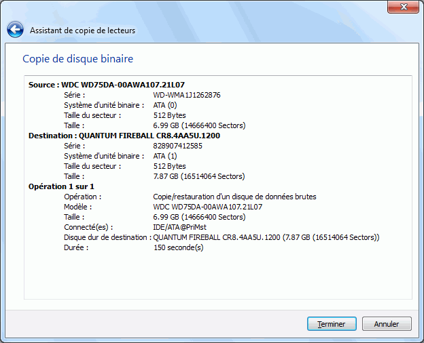Select the destination serial 828907412585
This screenshot has width=424, height=343.
177,146
